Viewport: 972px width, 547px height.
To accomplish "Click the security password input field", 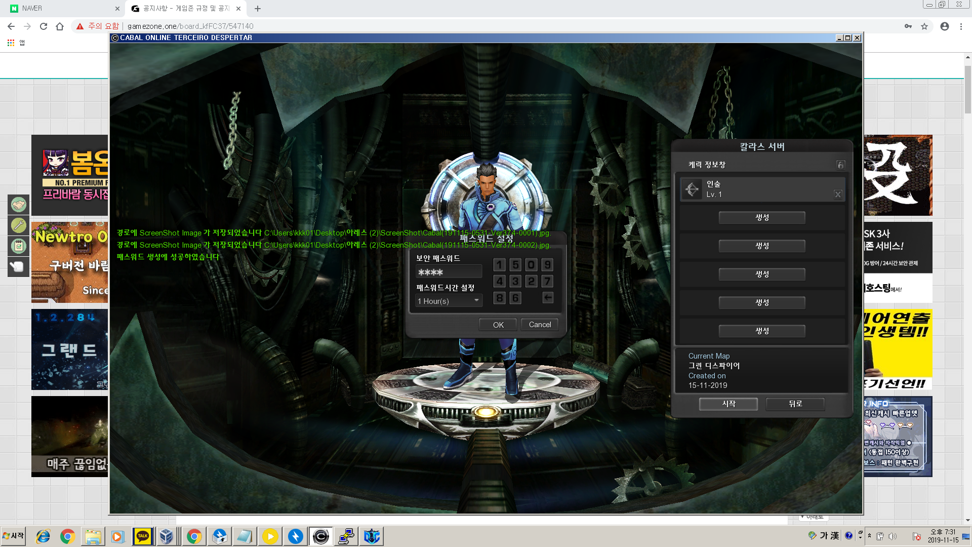I will coord(449,272).
